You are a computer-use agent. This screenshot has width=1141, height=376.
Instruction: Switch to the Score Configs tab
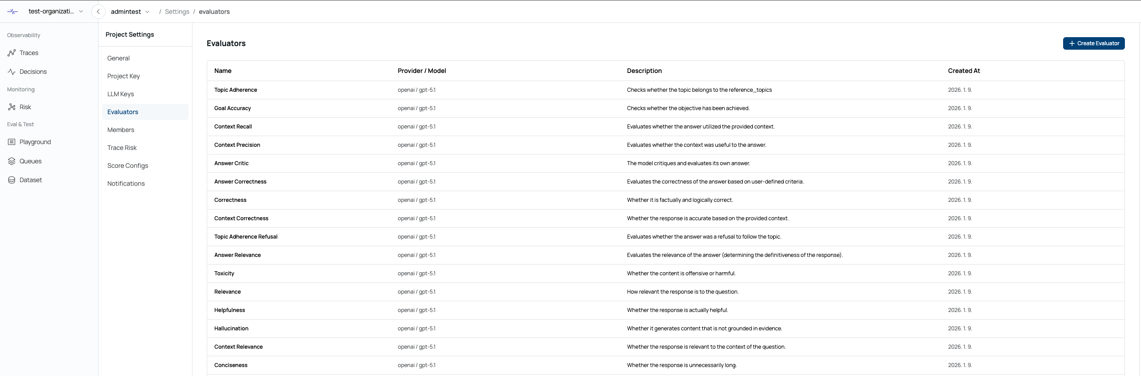(x=128, y=166)
